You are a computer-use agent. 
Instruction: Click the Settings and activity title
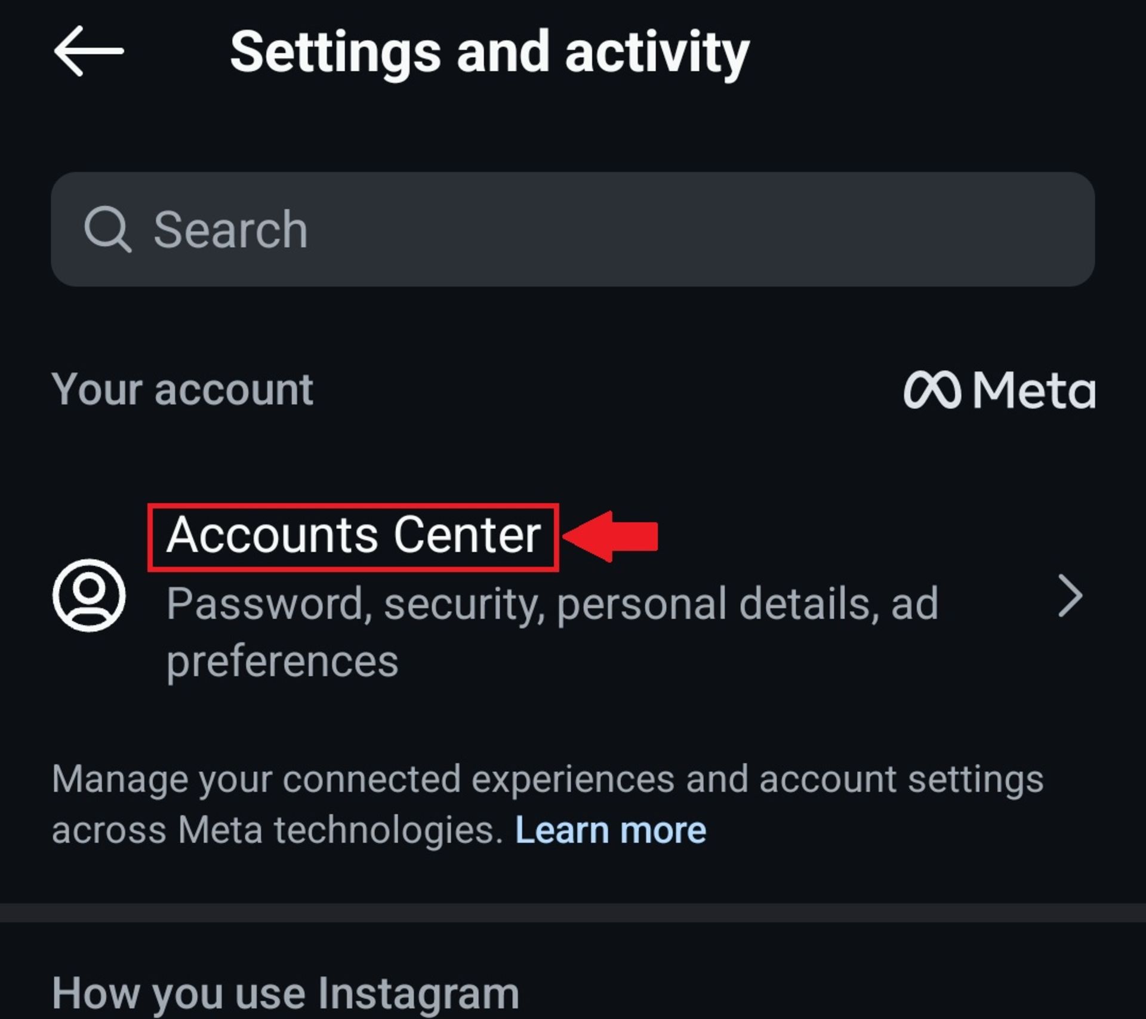click(x=489, y=54)
